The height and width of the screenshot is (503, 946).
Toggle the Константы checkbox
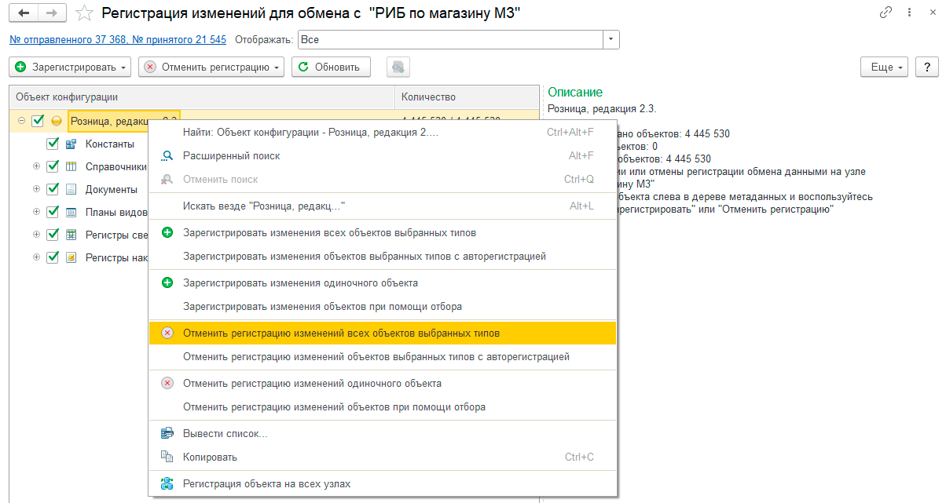point(53,144)
